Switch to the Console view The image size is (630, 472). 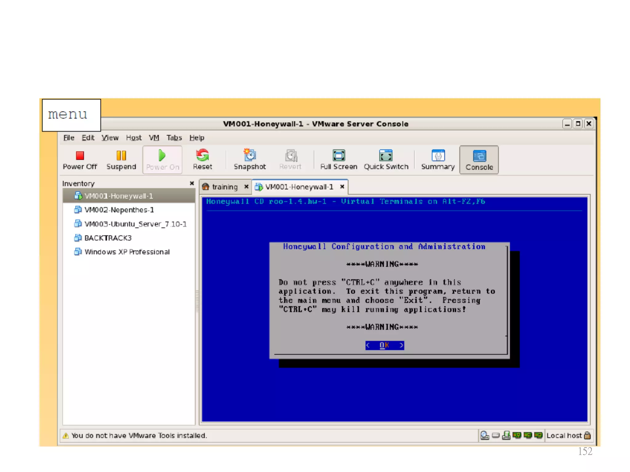click(x=479, y=160)
